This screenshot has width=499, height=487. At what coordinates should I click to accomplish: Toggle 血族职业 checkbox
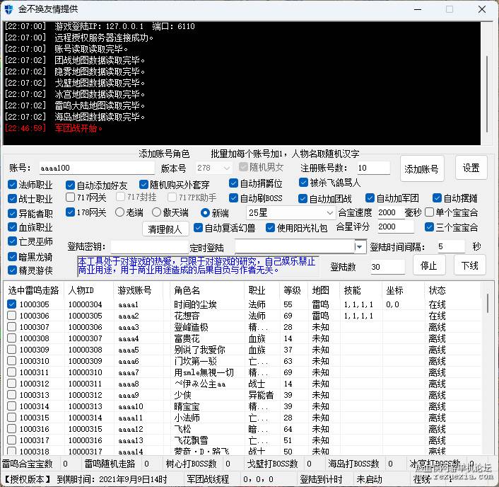[12, 227]
